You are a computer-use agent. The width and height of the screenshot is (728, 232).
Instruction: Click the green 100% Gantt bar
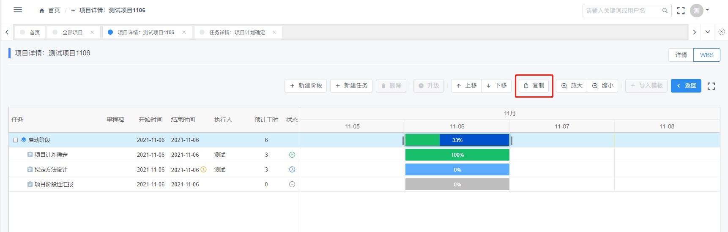click(457, 155)
